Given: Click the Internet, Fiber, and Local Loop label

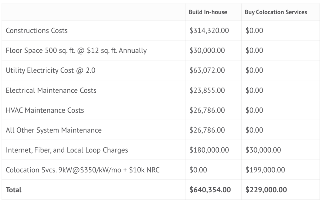Looking at the screenshot, I should pyautogui.click(x=67, y=150).
